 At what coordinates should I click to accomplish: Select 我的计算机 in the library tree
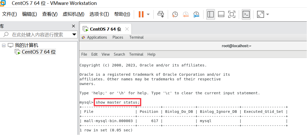(x=27, y=45)
